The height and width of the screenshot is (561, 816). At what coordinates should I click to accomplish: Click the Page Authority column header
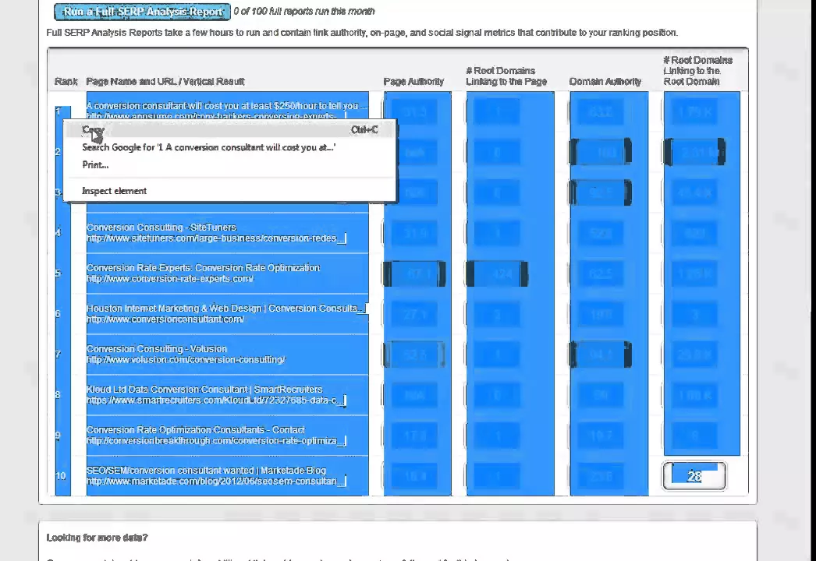coord(413,82)
